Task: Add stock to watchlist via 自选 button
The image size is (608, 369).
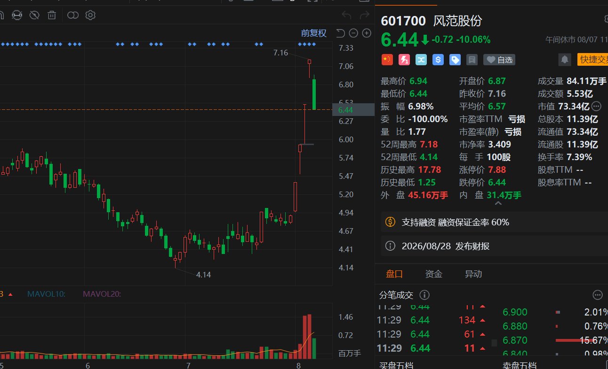Action: point(499,60)
